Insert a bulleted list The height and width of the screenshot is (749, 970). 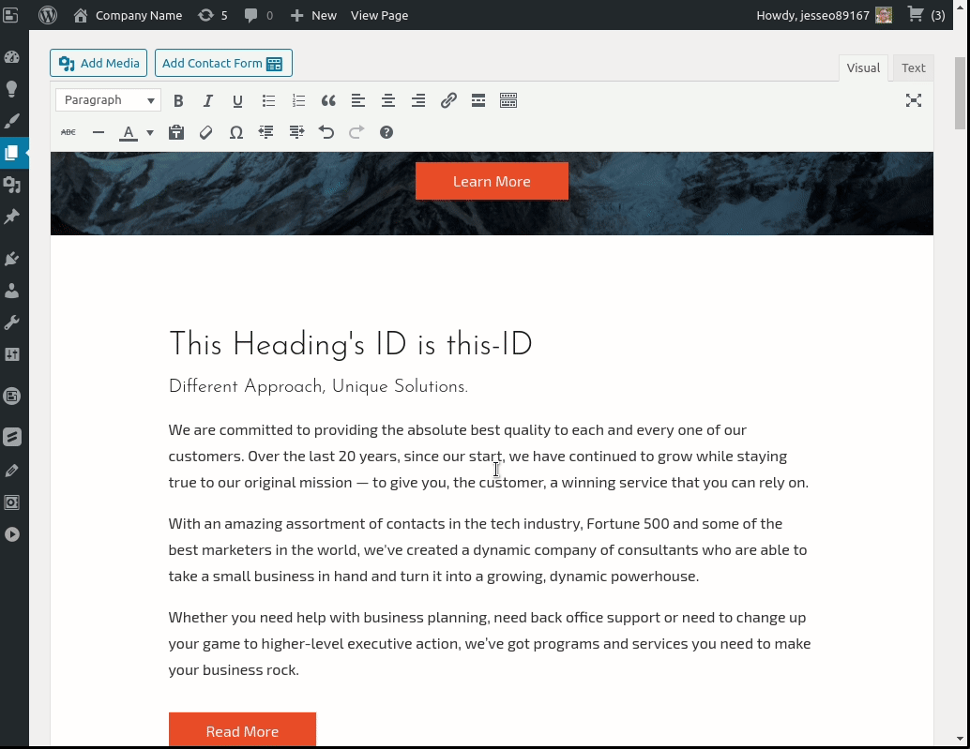click(x=268, y=100)
